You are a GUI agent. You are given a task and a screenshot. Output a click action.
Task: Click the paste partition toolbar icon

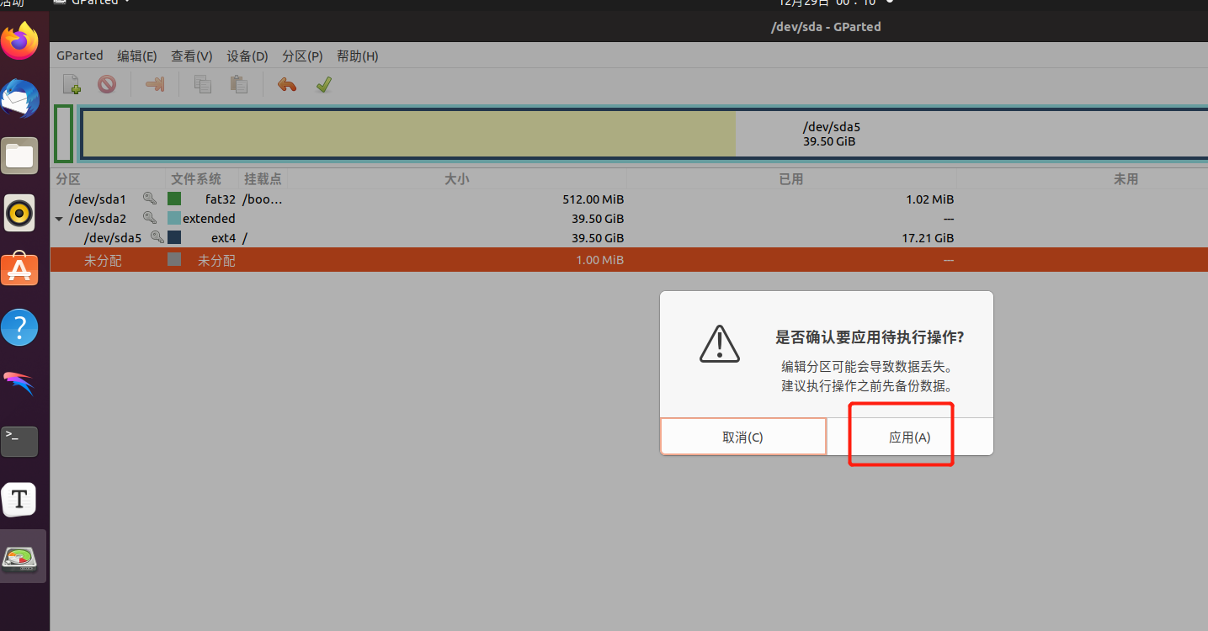(239, 84)
